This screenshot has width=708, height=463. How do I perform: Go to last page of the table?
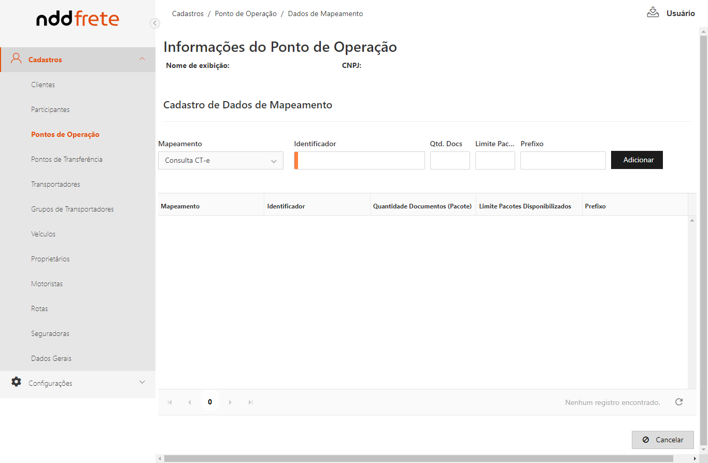point(250,402)
